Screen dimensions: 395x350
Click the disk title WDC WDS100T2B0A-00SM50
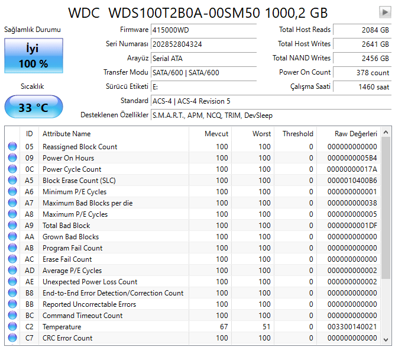[x=164, y=12]
